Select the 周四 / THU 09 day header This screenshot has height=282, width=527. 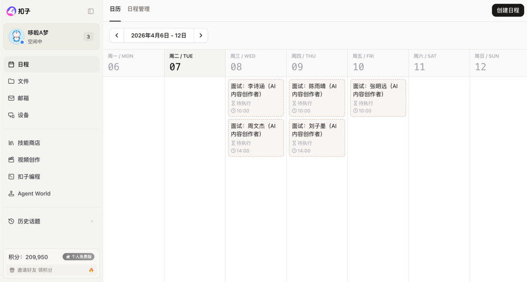(317, 63)
